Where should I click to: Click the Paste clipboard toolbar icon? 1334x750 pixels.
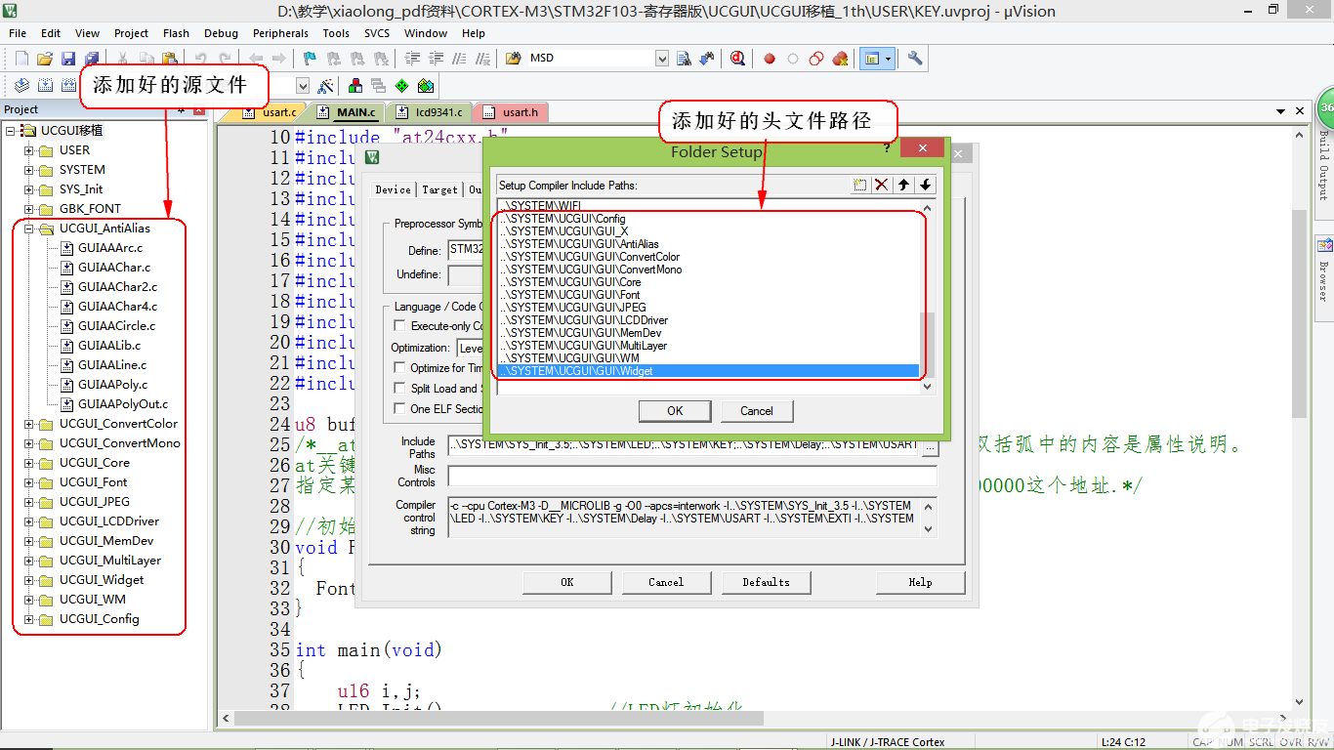click(170, 59)
